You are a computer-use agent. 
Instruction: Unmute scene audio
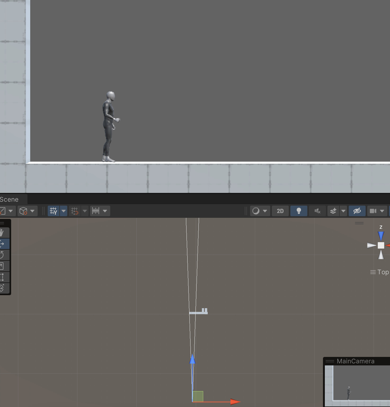pos(317,211)
